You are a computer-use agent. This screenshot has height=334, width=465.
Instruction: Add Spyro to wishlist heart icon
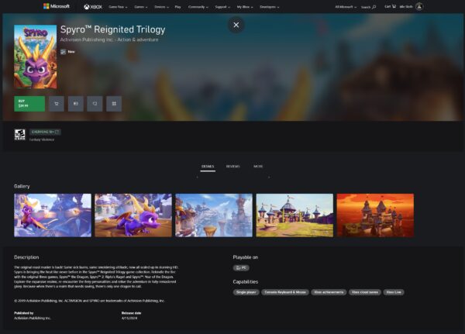click(95, 102)
